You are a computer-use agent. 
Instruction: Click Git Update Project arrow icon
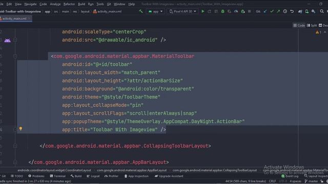coord(265,11)
